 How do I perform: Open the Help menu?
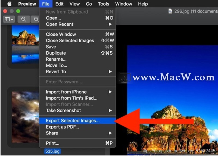point(143,4)
